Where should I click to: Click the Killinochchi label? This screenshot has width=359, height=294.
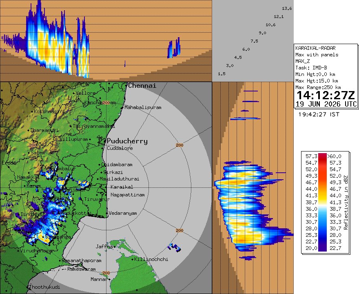(x=151, y=259)
